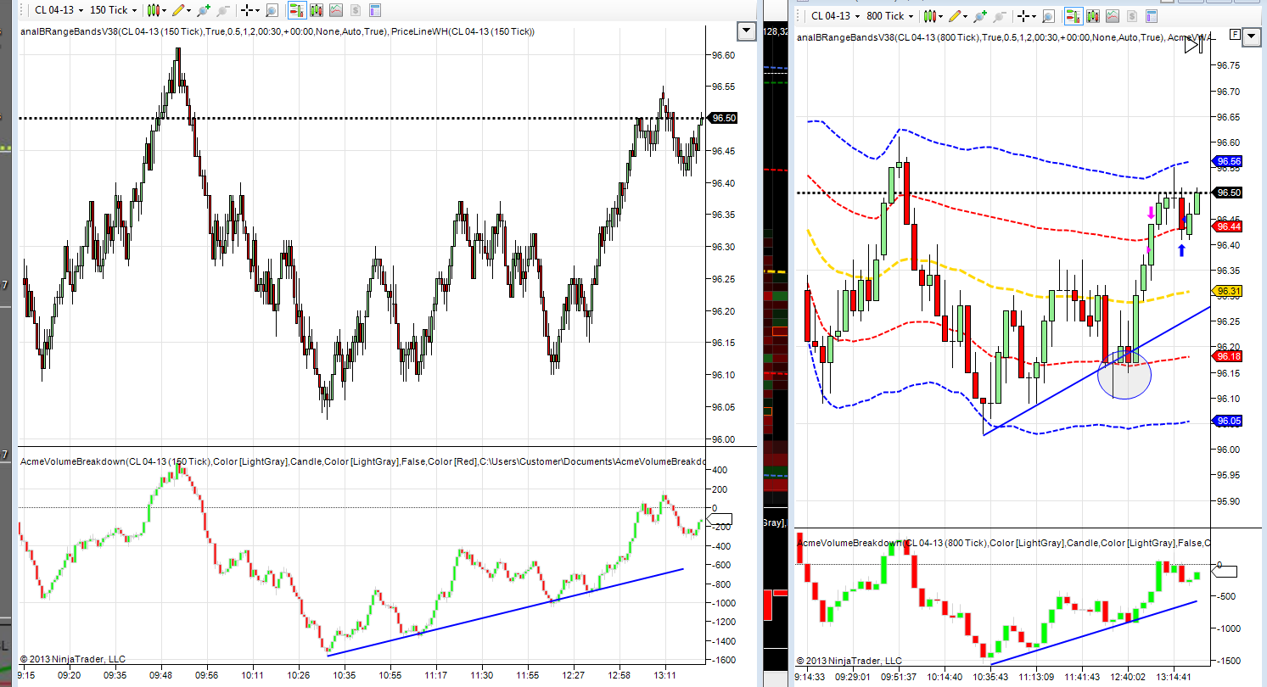This screenshot has width=1267, height=687.
Task: Click the blue 96.05 price marker
Action: pyautogui.click(x=1229, y=421)
